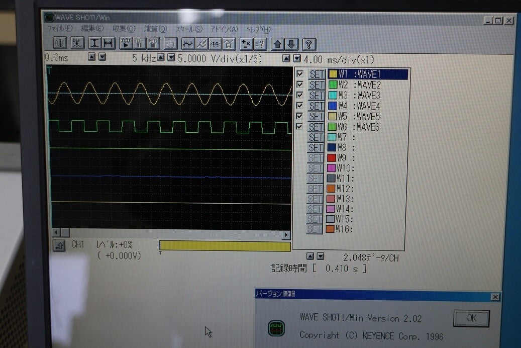Open help with the question mark icon

308,44
